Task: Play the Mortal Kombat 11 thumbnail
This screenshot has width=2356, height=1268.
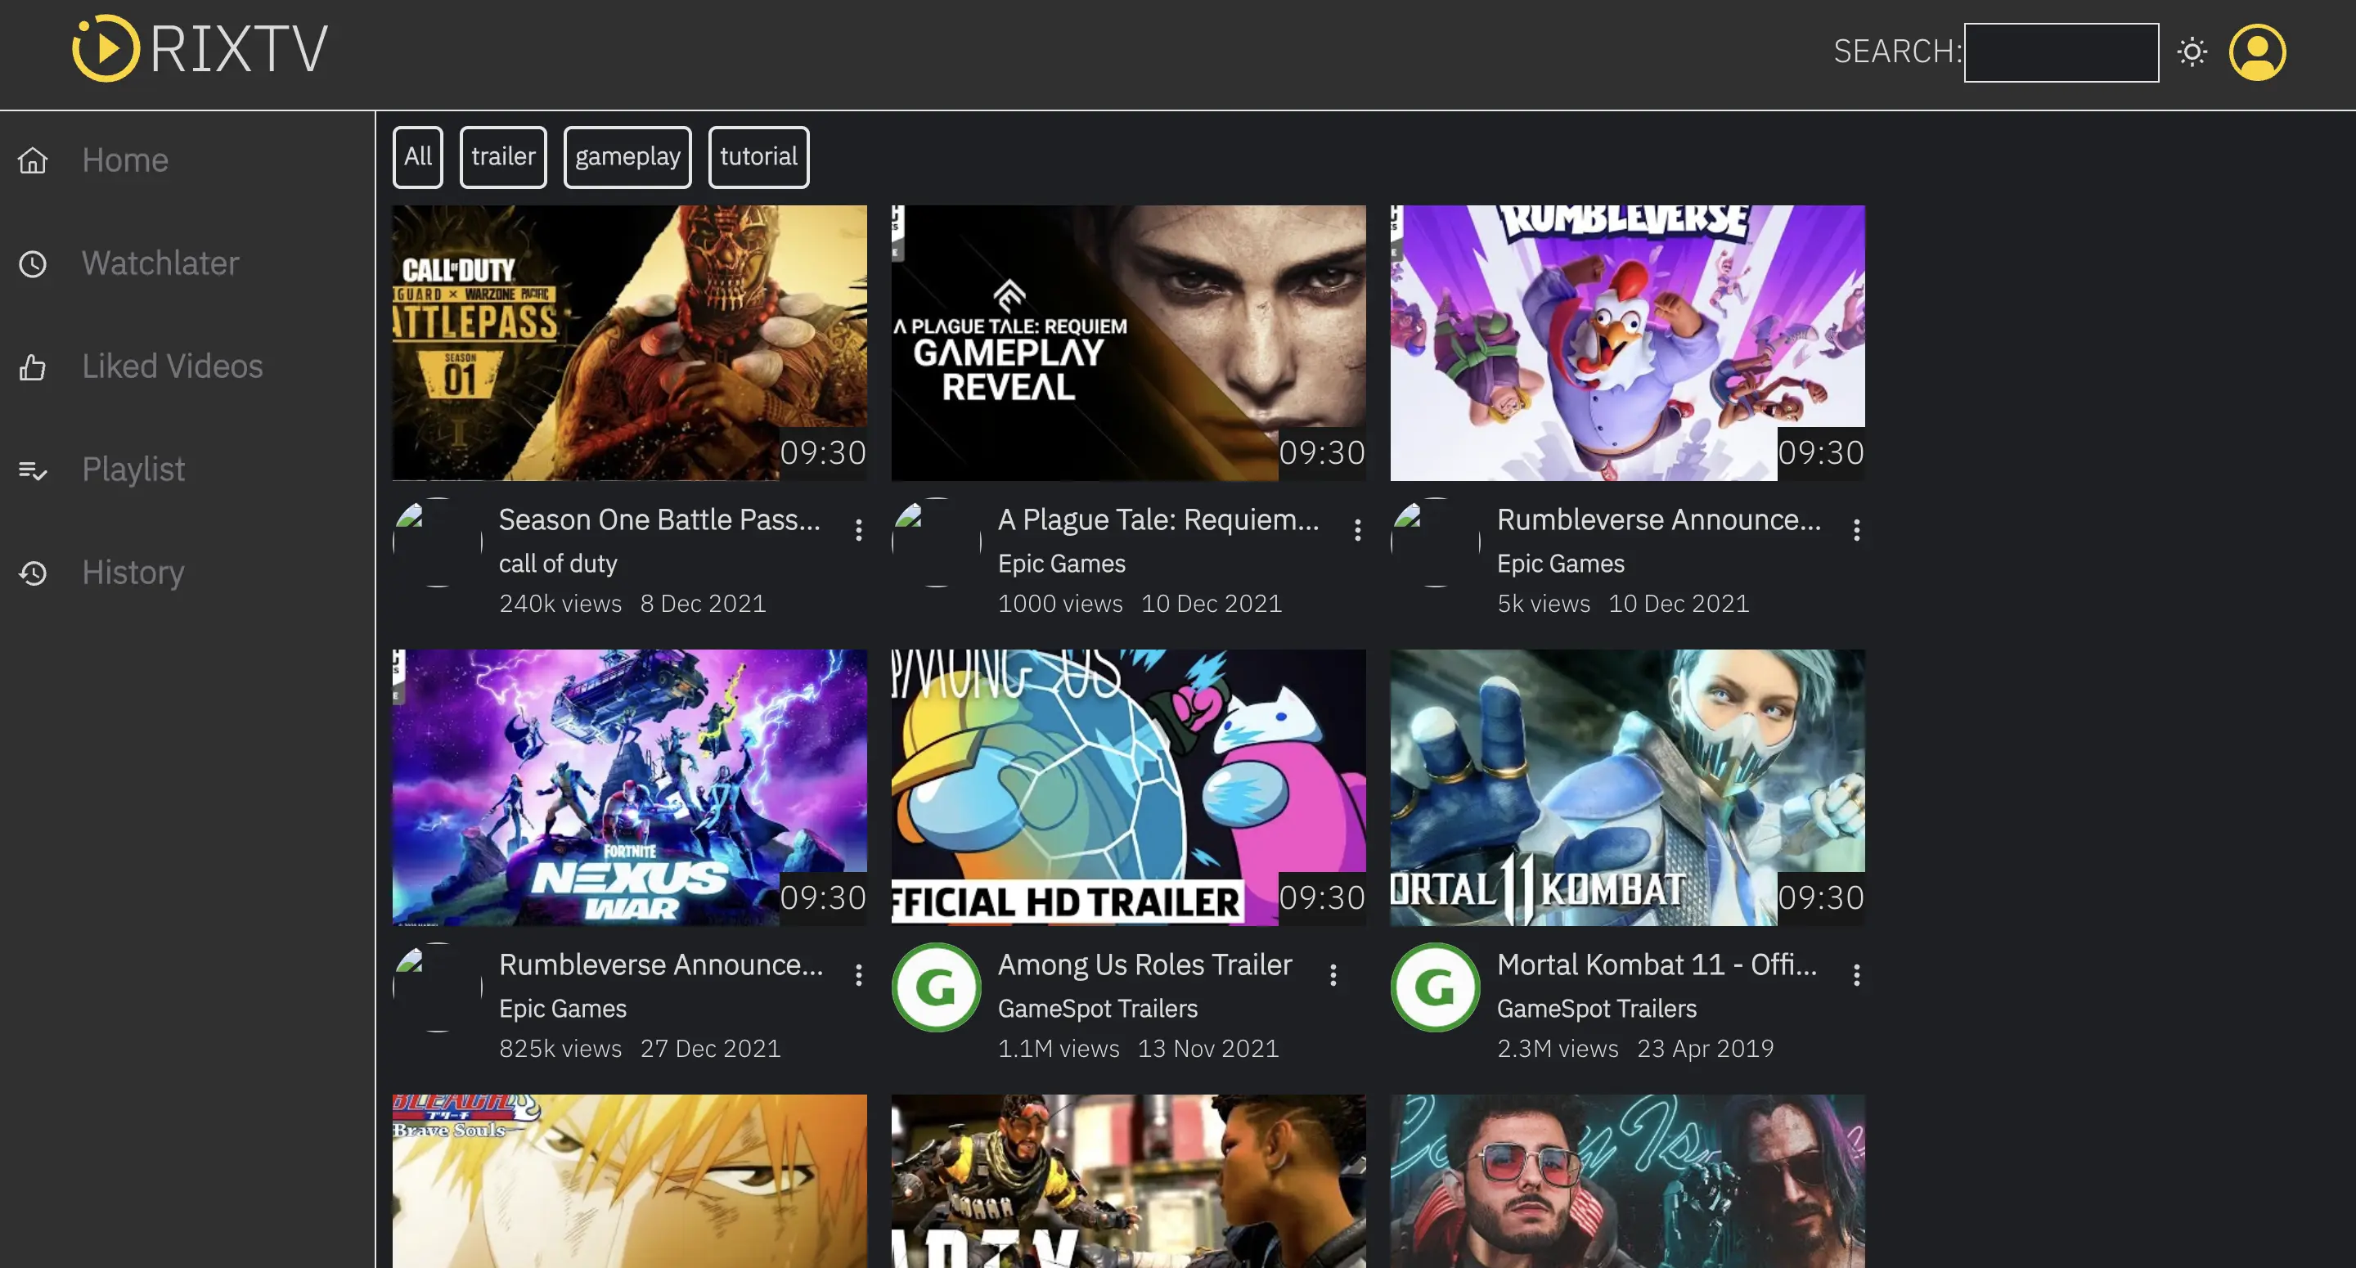Action: click(x=1627, y=788)
